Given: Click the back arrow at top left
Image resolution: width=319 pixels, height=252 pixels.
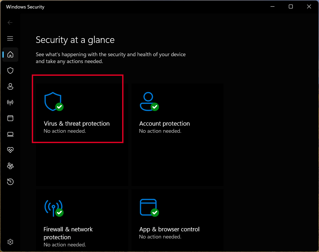Looking at the screenshot, I should 10,23.
